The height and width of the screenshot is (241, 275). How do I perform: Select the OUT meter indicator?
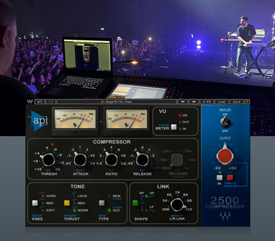point(180,122)
